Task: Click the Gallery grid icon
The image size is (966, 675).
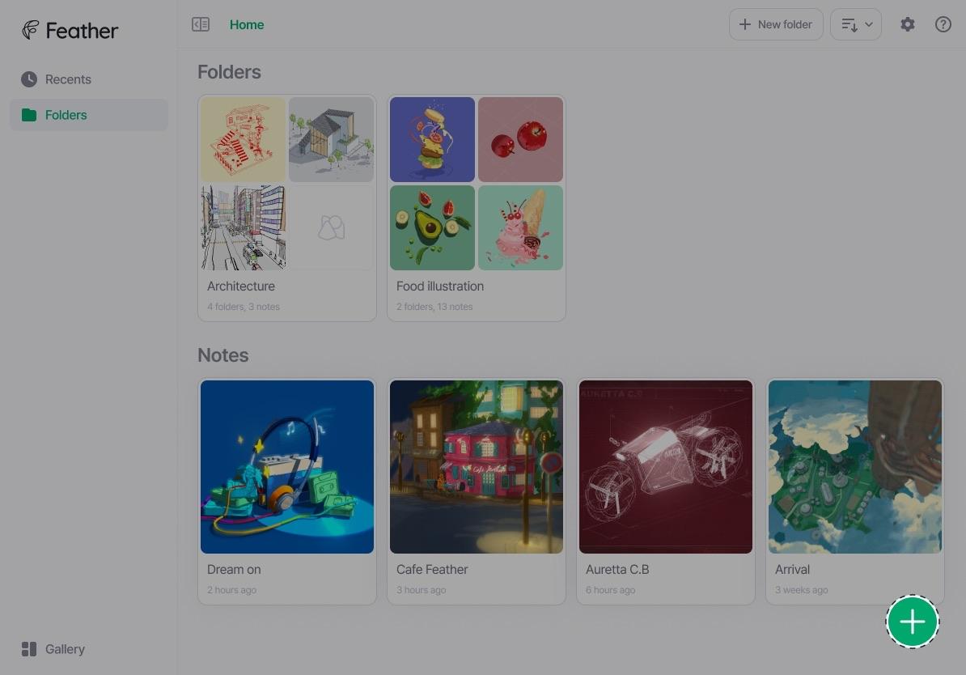Action: point(29,649)
